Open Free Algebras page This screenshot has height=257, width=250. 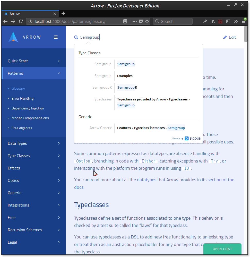pos(22,128)
